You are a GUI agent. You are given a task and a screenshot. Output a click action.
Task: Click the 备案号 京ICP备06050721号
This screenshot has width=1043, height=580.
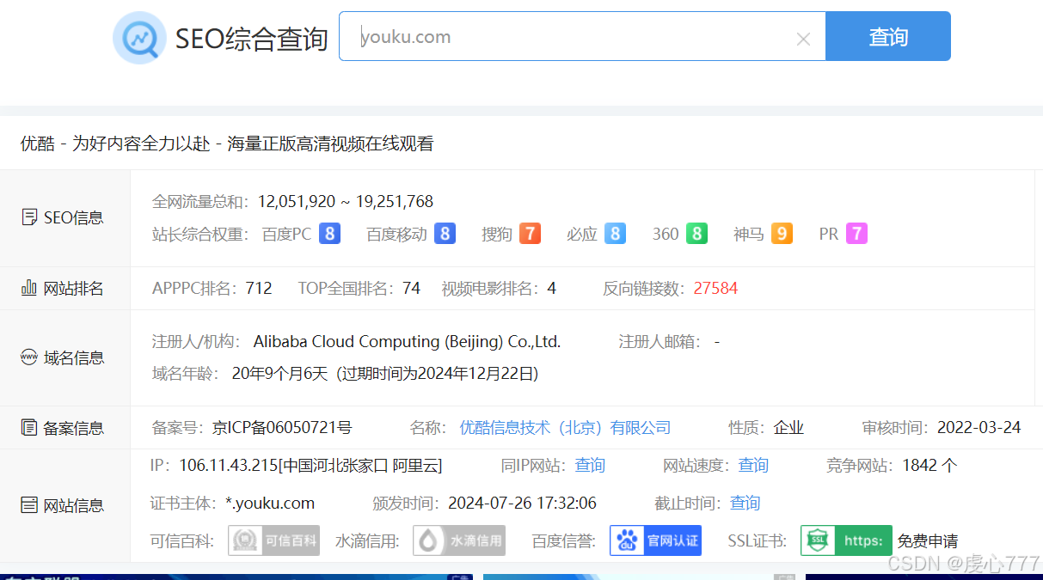282,428
